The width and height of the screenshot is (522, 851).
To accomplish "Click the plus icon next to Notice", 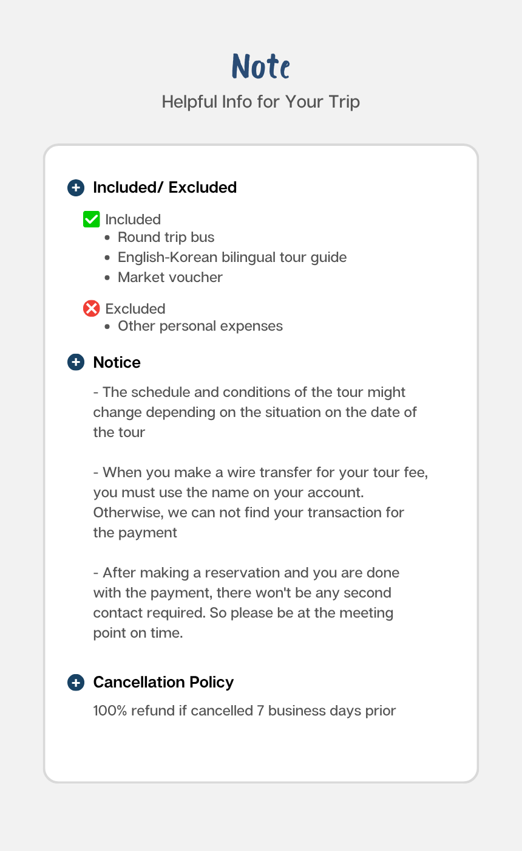I will click(x=75, y=363).
